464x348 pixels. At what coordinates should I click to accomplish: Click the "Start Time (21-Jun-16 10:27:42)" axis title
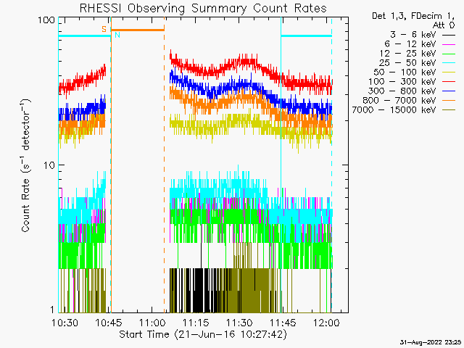click(203, 334)
